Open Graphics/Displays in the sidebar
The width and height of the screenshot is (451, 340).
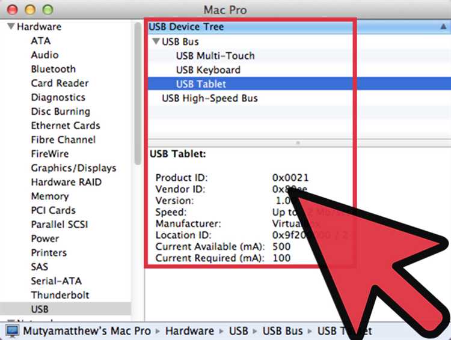[x=73, y=168]
